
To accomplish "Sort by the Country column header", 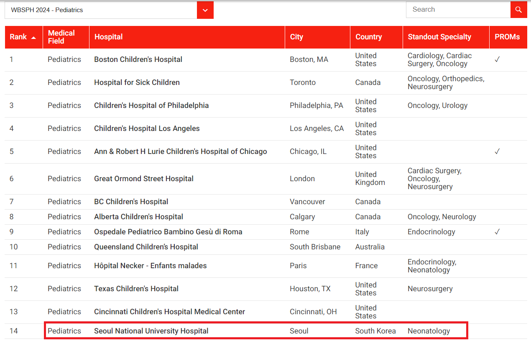I will pyautogui.click(x=376, y=37).
